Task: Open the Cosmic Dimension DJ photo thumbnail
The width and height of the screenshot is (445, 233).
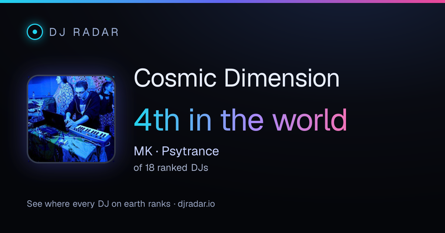Action: 71,119
